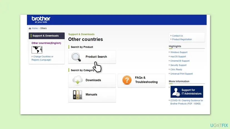Open the Home breadcrumb link
The width and height of the screenshot is (230, 129).
[35, 28]
